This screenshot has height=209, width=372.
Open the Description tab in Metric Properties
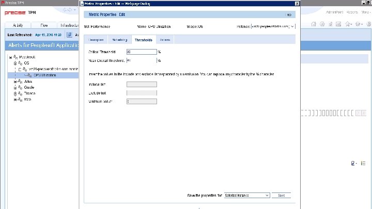point(96,40)
